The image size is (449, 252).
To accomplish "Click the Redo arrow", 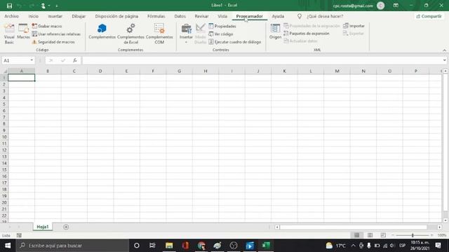I will pyautogui.click(x=32, y=6).
